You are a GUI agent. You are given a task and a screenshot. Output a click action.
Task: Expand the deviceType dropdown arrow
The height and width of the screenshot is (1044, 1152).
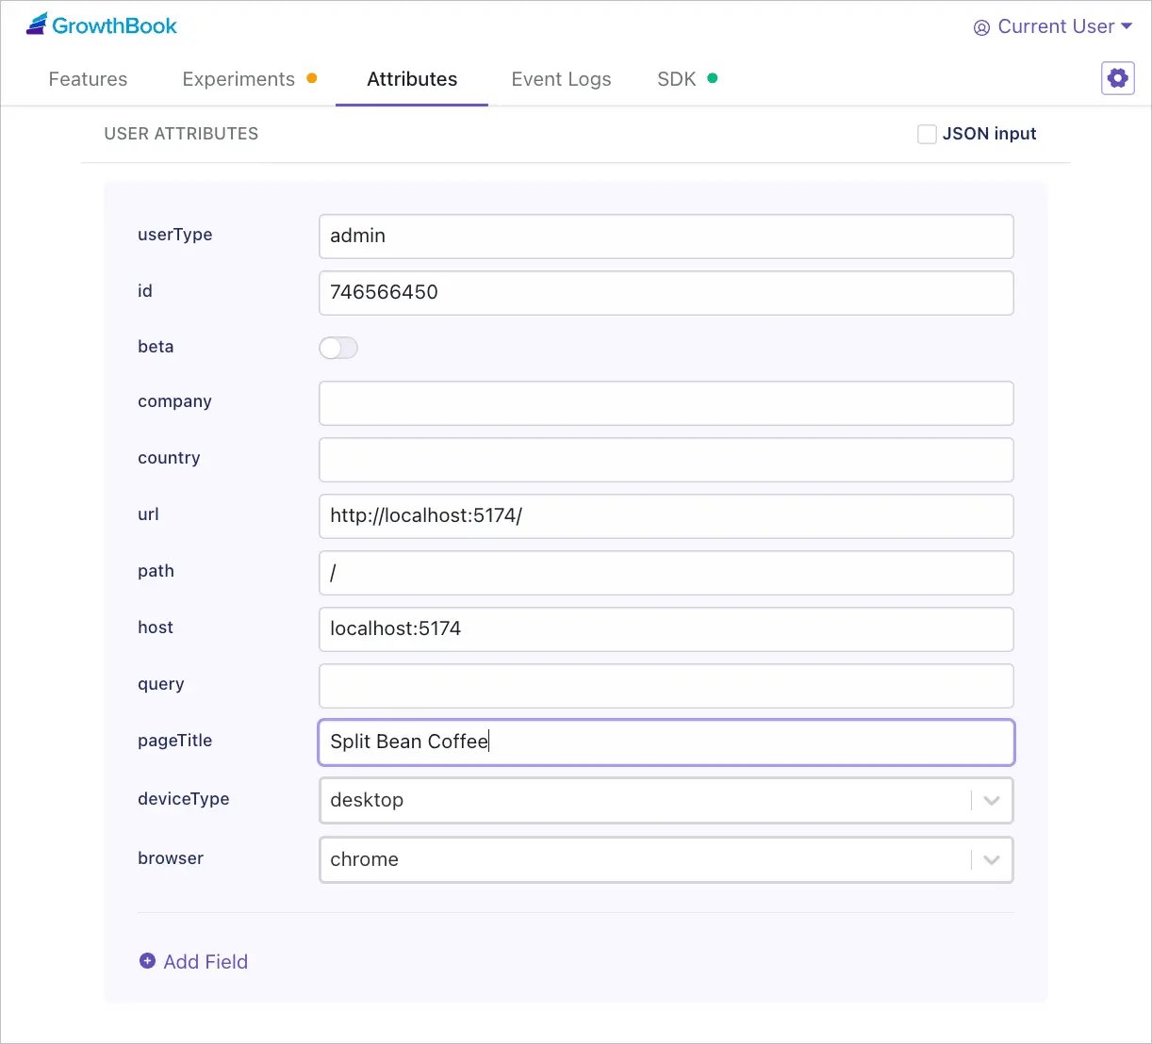(x=992, y=800)
